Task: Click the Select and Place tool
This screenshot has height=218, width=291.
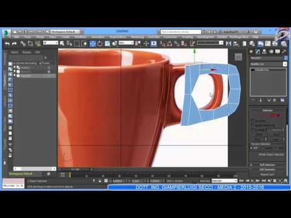Action: click(x=115, y=44)
